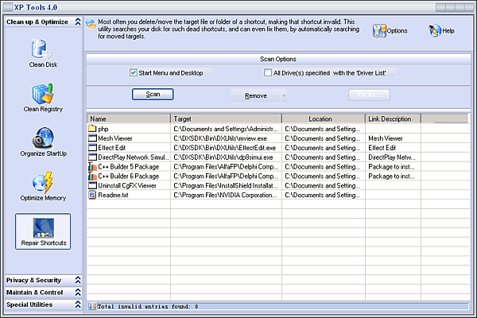Expand the Privacy & Security section
Screen dimensions: 477x318
click(x=78, y=280)
